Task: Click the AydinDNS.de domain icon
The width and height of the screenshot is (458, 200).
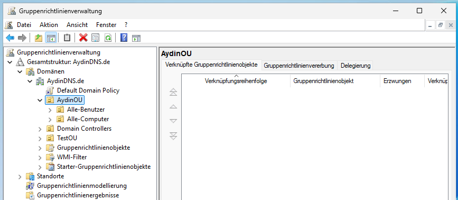Action: tap(40, 81)
